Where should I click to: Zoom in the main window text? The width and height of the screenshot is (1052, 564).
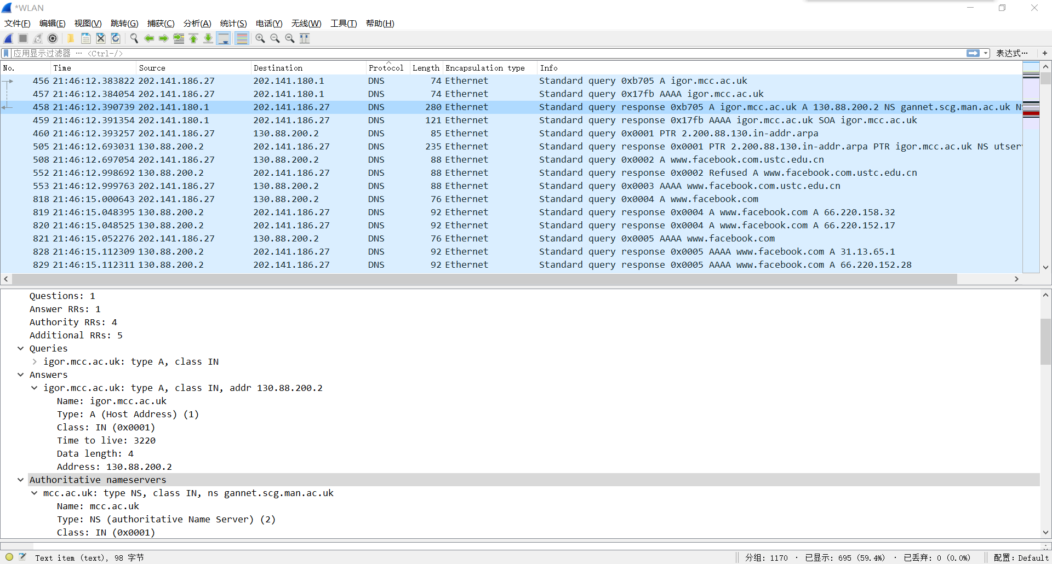click(x=260, y=38)
